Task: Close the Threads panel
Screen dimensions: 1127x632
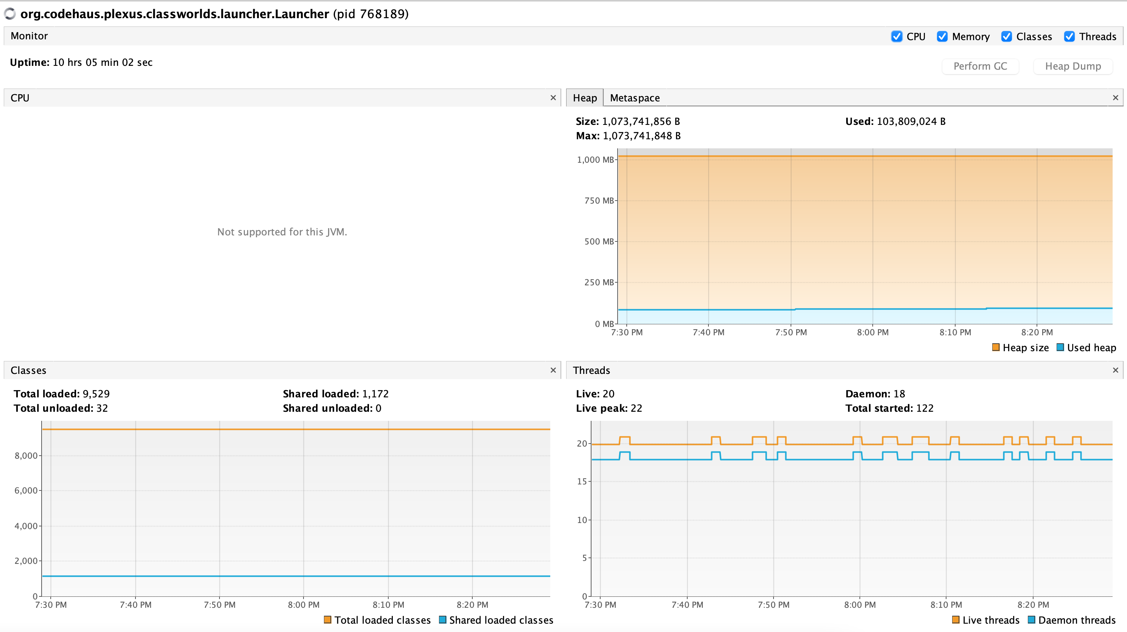Action: coord(1115,370)
